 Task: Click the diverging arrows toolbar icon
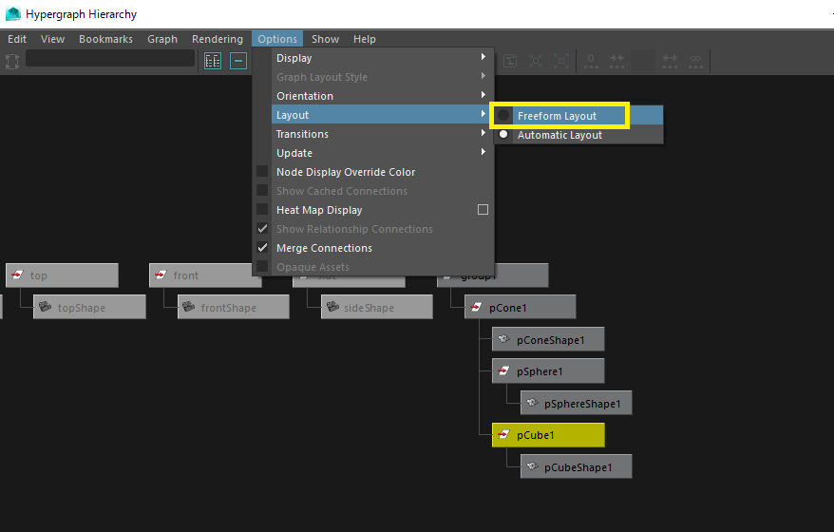click(x=671, y=61)
